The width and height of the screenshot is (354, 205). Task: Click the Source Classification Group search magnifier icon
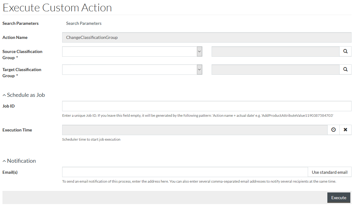345,51
